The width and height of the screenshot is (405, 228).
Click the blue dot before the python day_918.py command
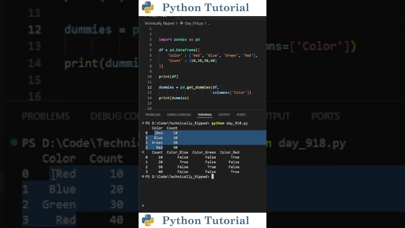coord(143,123)
